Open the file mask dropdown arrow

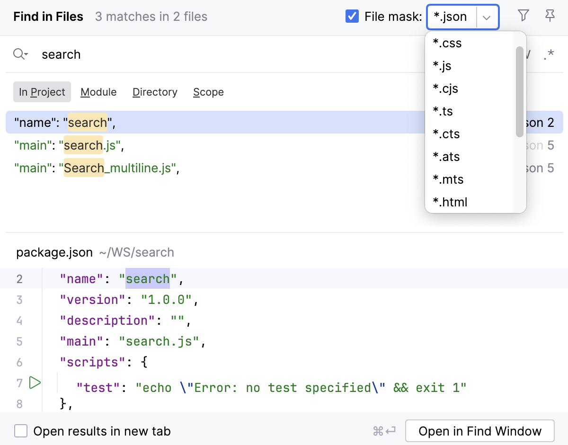[487, 16]
